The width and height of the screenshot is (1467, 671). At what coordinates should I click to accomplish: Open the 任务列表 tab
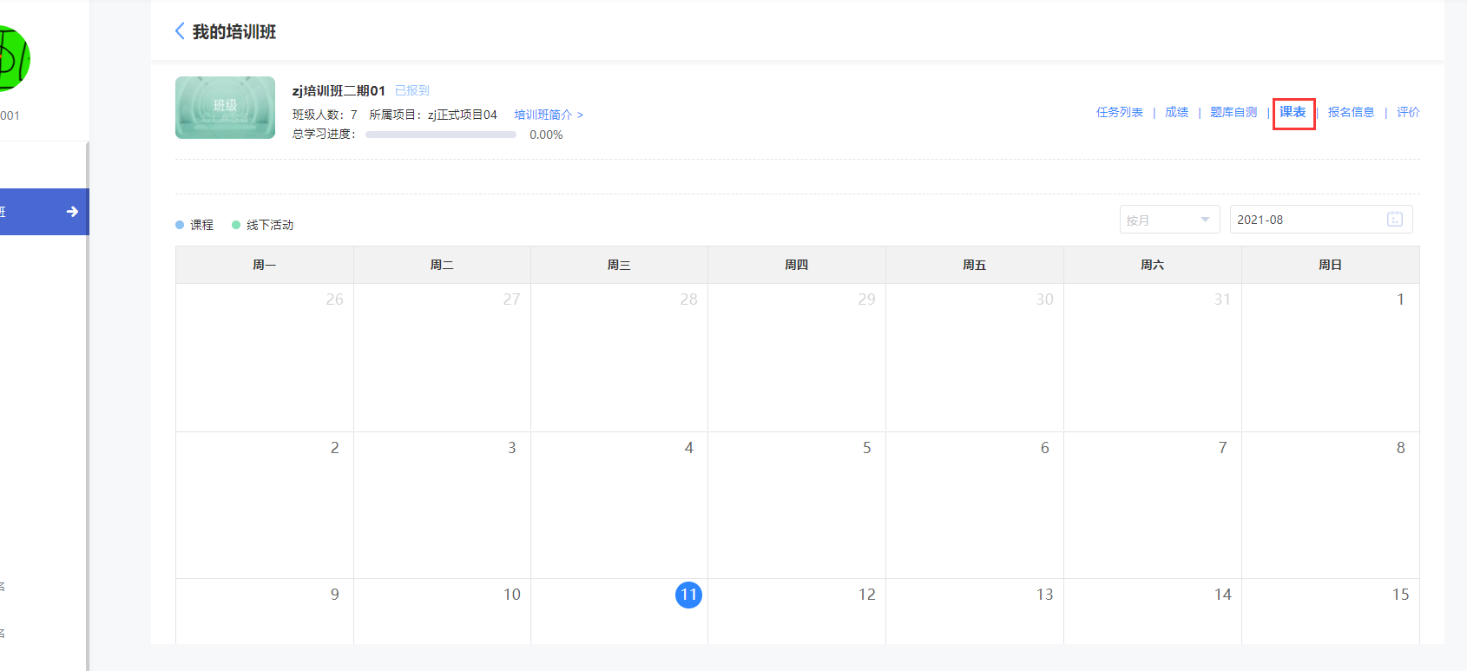(1119, 112)
